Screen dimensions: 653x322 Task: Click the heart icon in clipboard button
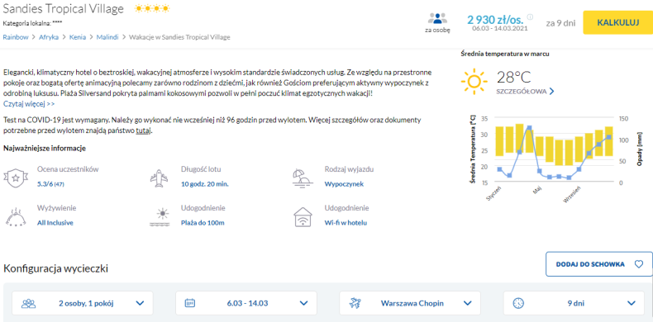pyautogui.click(x=638, y=264)
